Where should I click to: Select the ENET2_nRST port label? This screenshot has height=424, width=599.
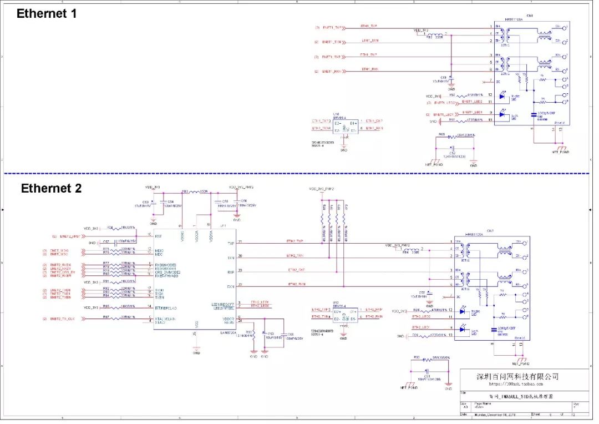[70, 236]
